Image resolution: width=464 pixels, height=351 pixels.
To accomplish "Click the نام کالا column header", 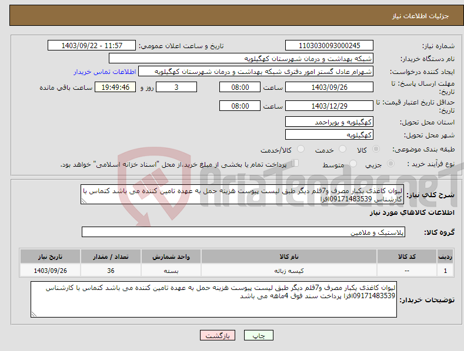I will [x=289, y=256].
